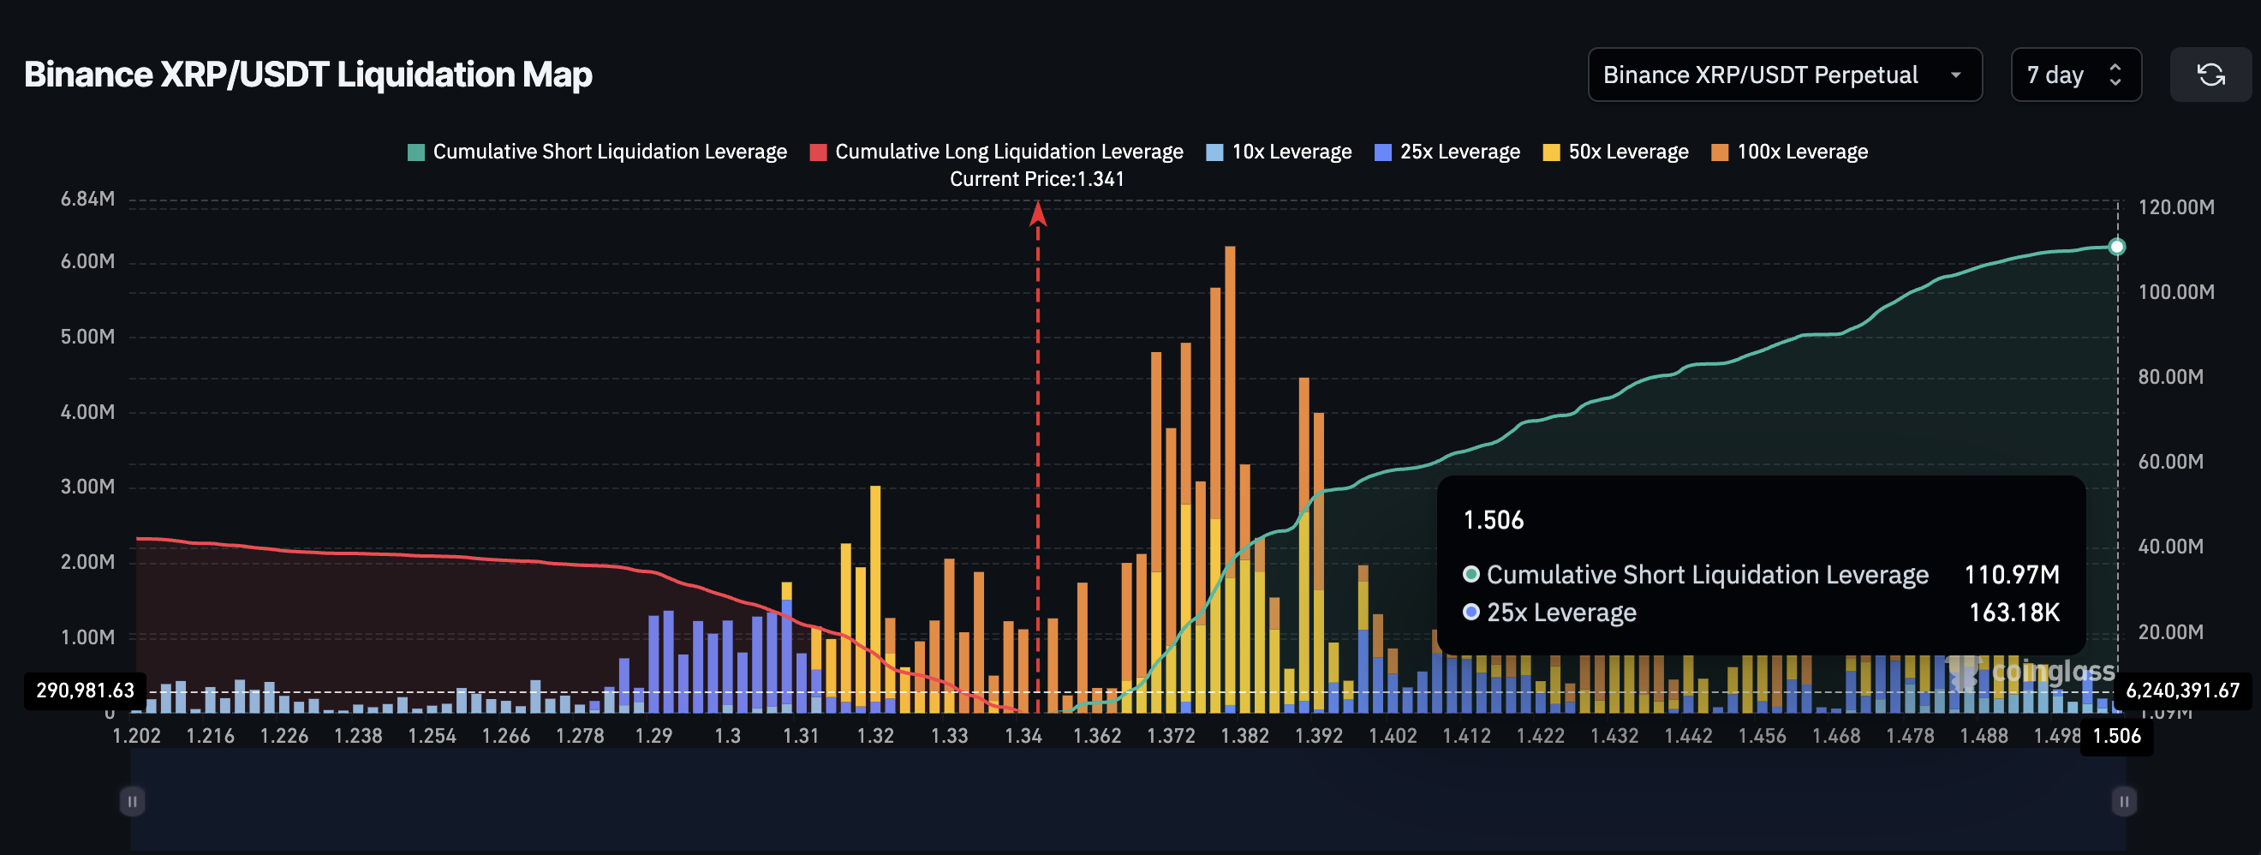Click the 1.506 price label on axis
The width and height of the screenshot is (2261, 855).
click(x=2116, y=737)
